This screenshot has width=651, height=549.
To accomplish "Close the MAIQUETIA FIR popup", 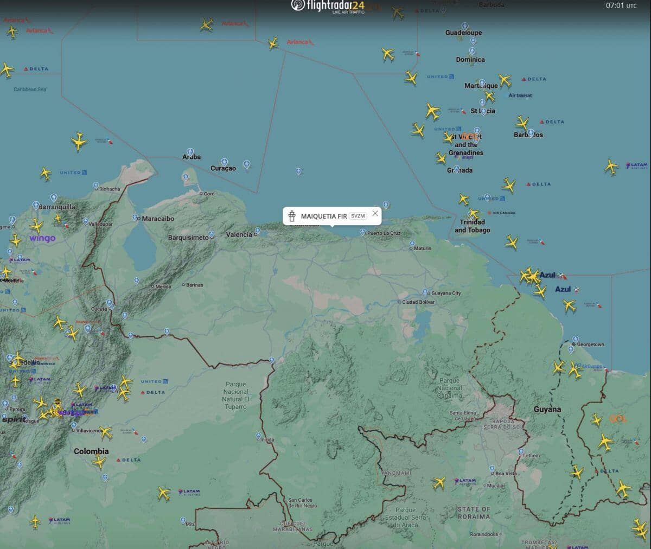I will tap(375, 214).
